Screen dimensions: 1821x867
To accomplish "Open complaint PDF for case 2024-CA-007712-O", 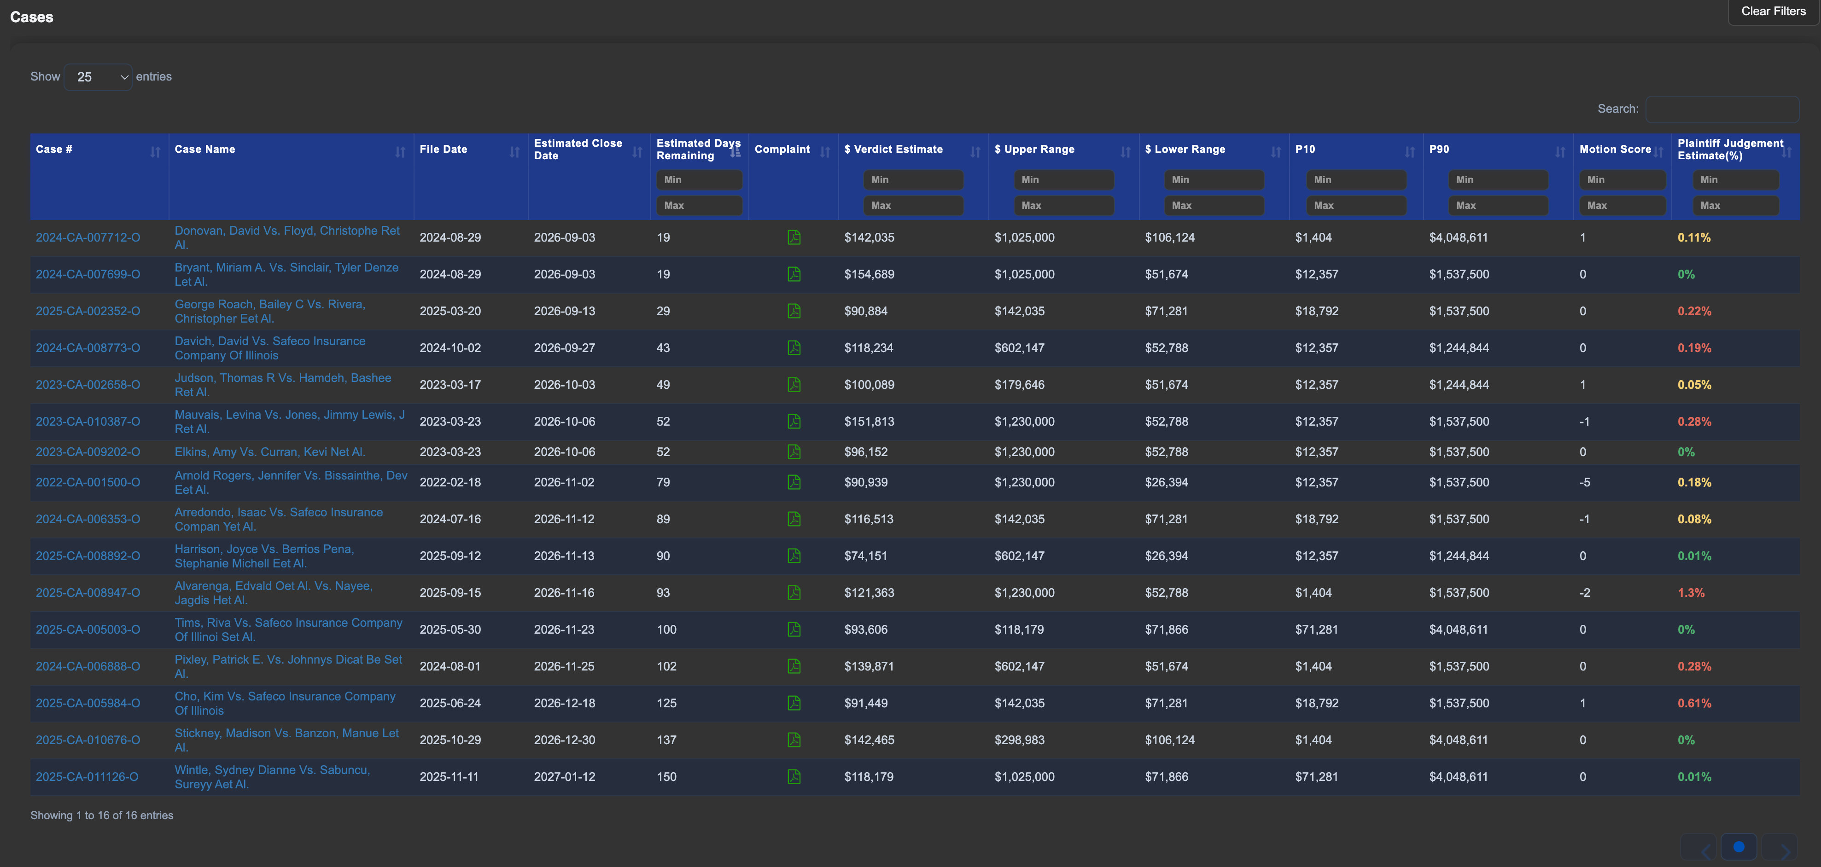I will click(794, 237).
